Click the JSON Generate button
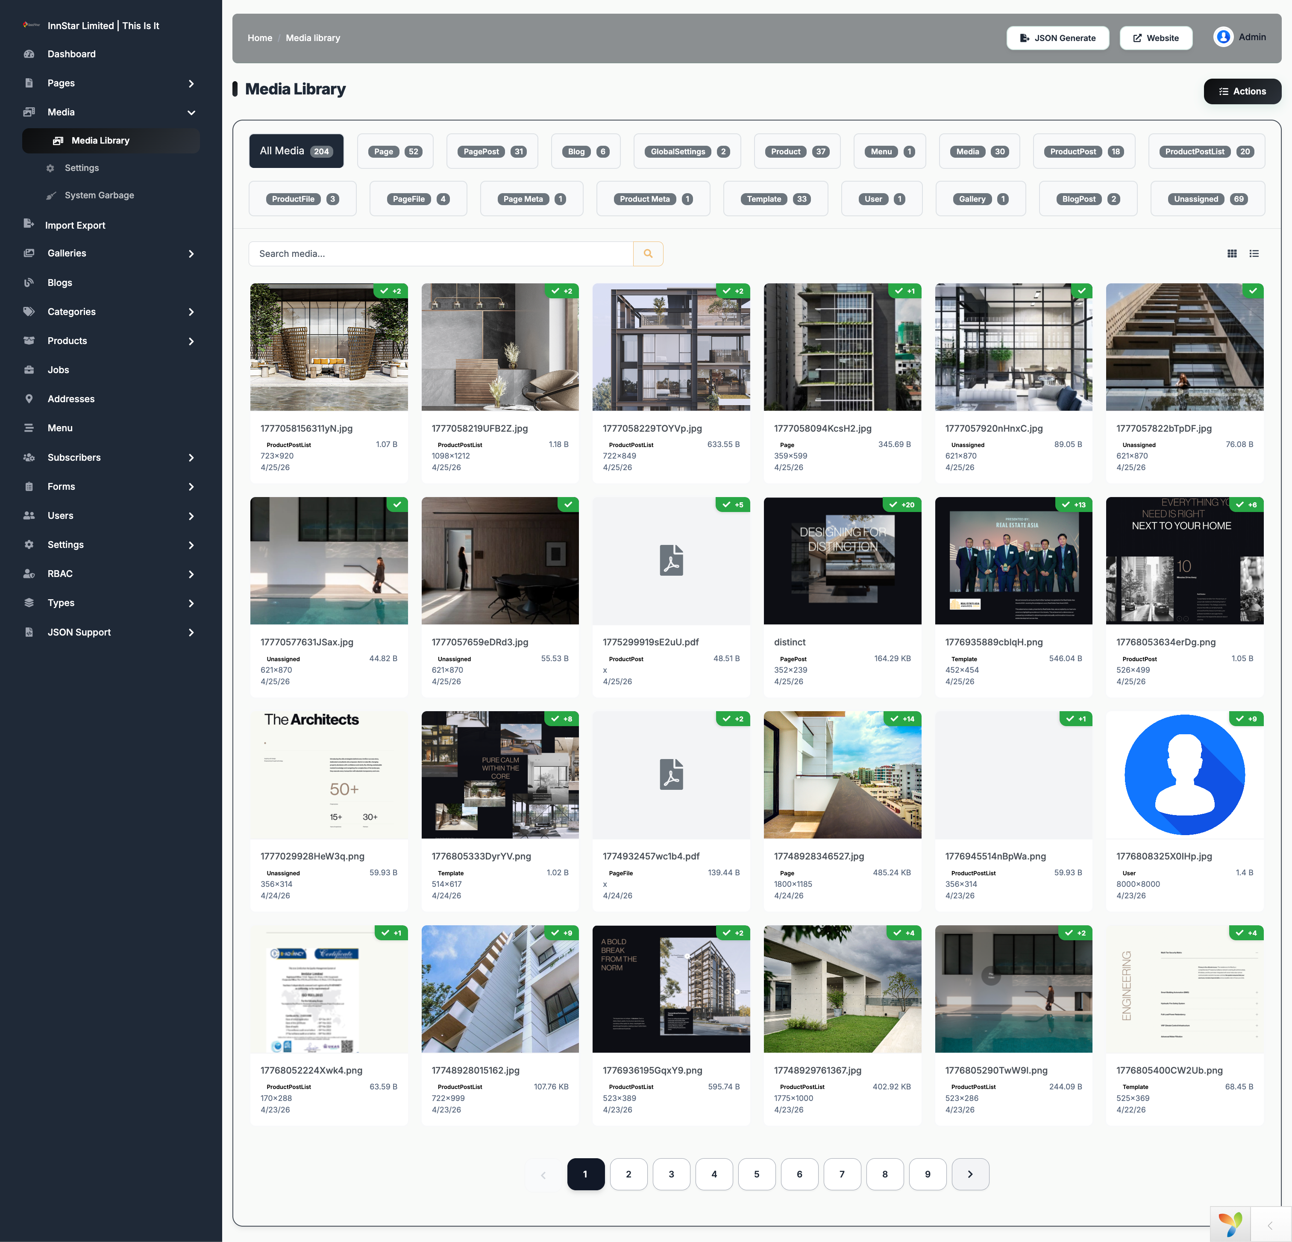1292x1242 pixels. 1057,38
